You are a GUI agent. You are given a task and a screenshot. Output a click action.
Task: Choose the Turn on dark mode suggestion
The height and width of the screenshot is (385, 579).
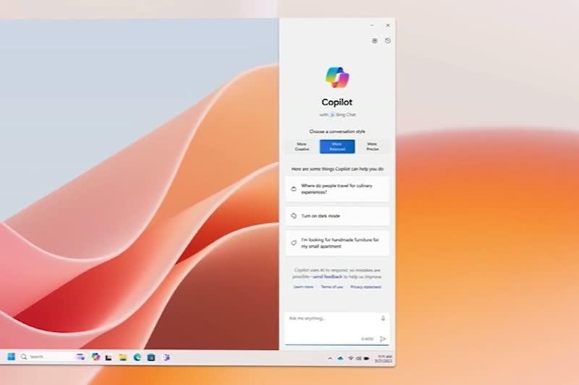[337, 216]
